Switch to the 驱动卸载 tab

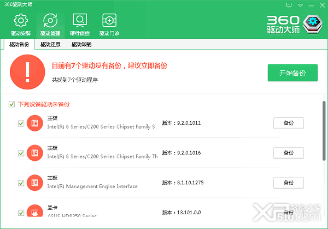click(81, 44)
